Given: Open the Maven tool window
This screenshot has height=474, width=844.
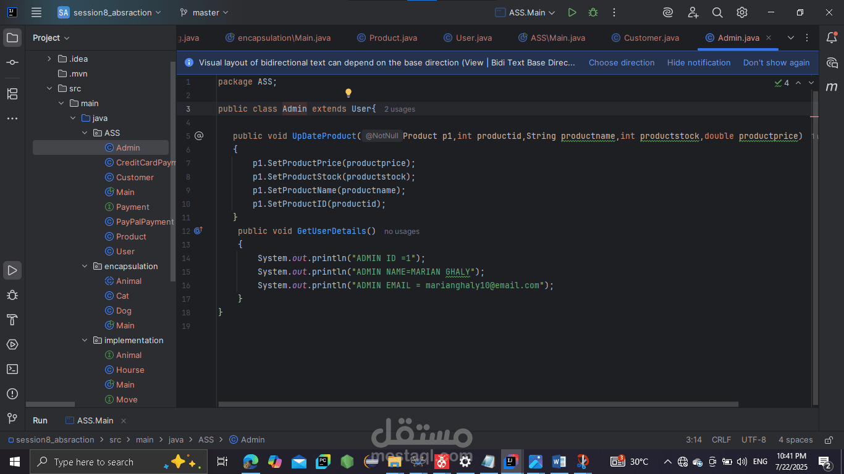Looking at the screenshot, I should (x=832, y=87).
